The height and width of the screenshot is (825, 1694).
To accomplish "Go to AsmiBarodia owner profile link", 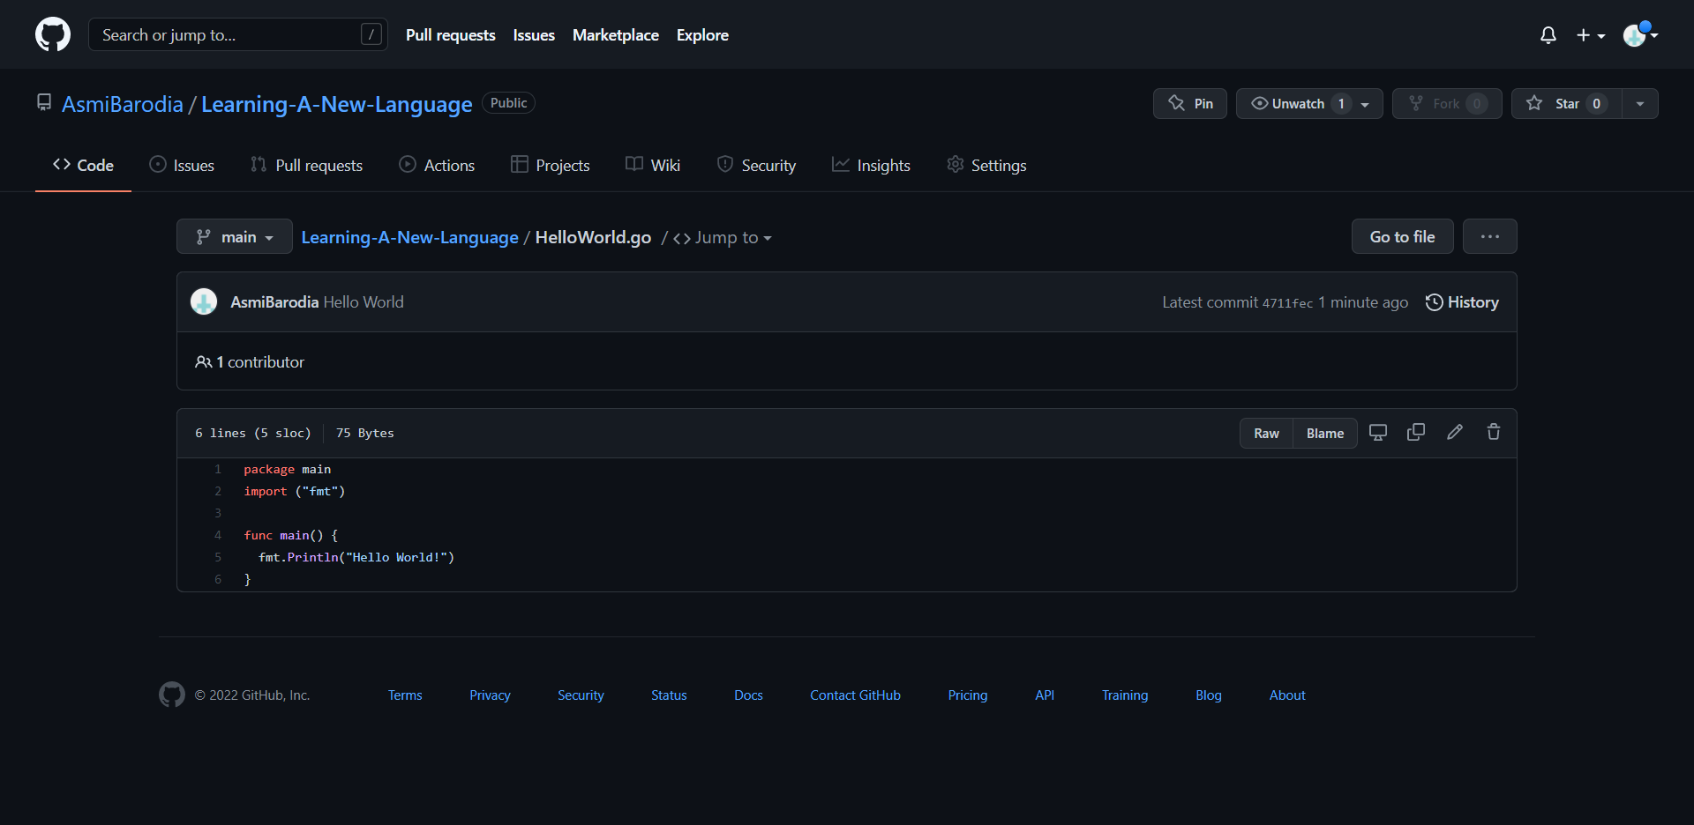I will point(123,104).
